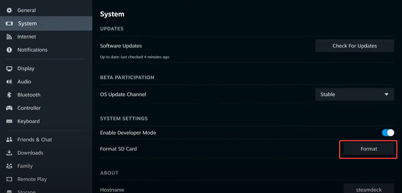
Task: Click the steamdeck hostname field
Action: pyautogui.click(x=369, y=189)
